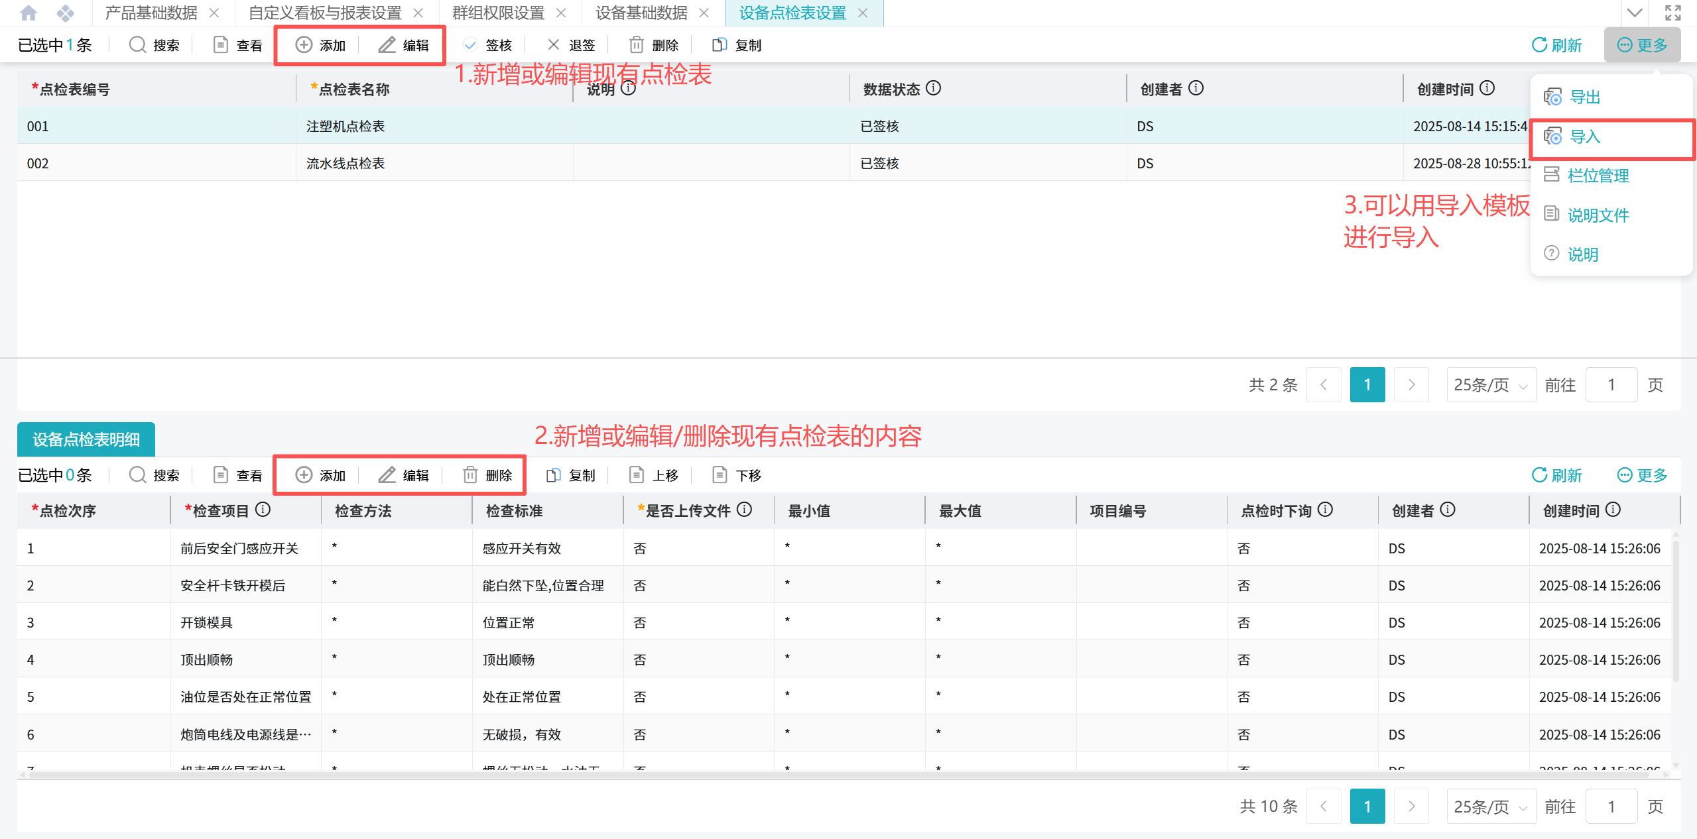Switch to the 产品基础数据 tab
The width and height of the screenshot is (1697, 839).
[x=151, y=13]
